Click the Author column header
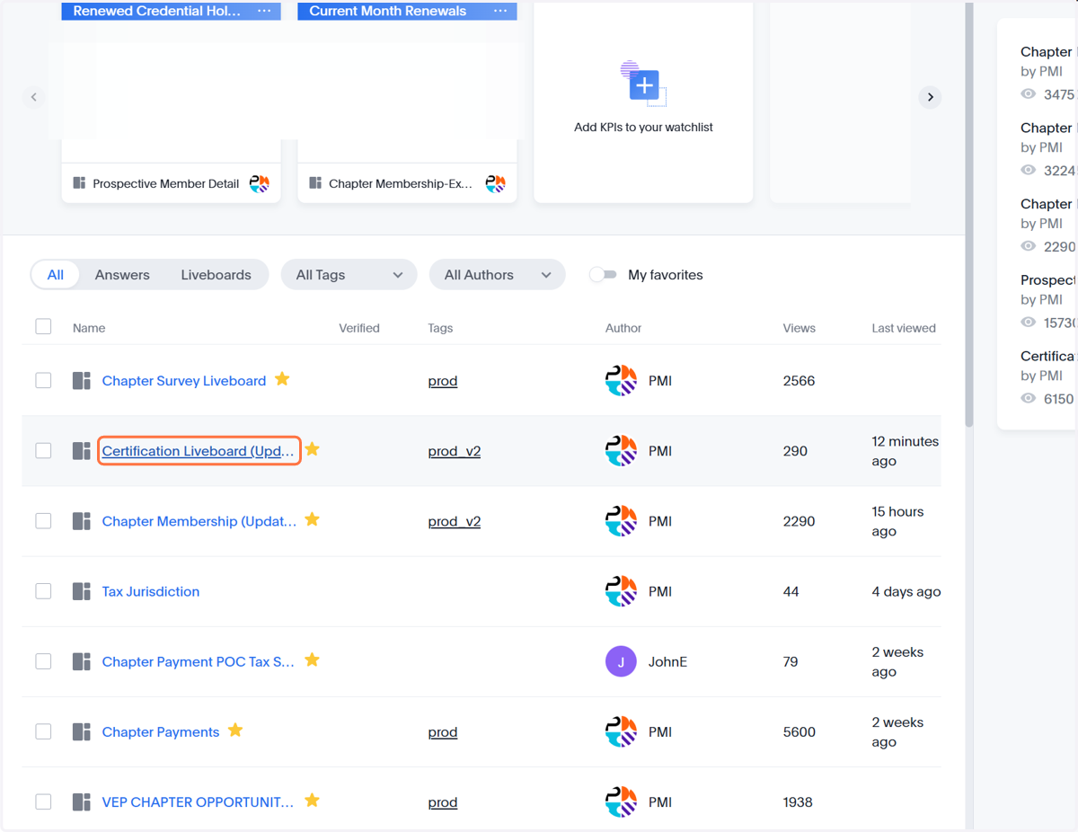The height and width of the screenshot is (832, 1078). (x=623, y=328)
